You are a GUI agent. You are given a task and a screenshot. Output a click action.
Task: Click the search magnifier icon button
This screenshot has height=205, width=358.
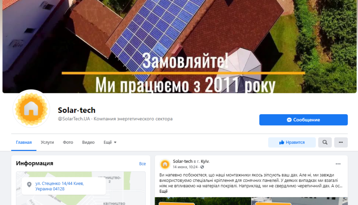[x=325, y=142]
